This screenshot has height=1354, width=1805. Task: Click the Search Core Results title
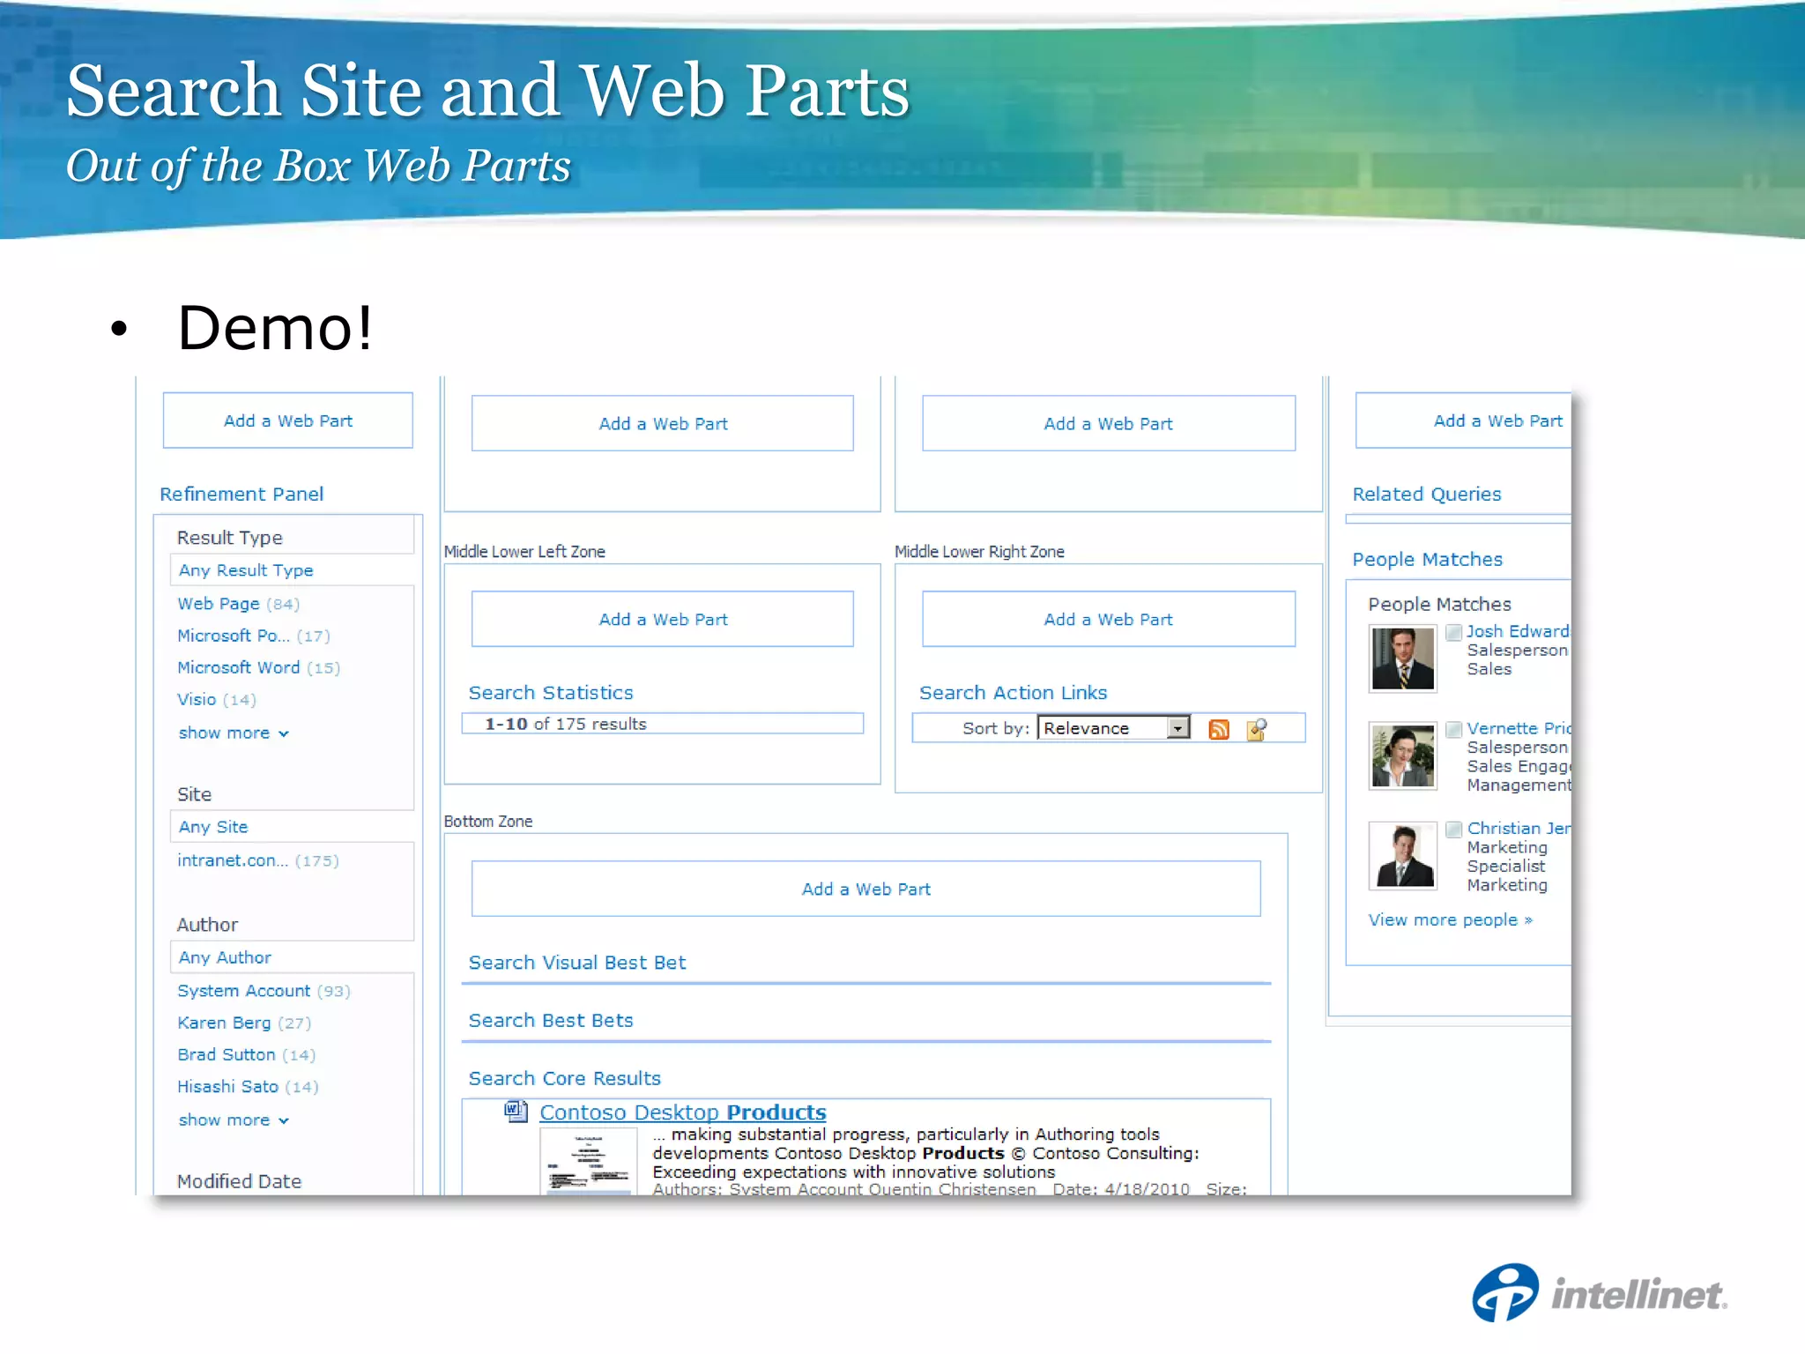(x=565, y=1078)
